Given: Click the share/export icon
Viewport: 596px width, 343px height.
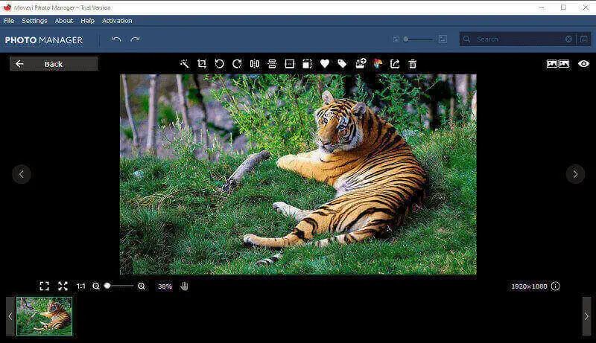Looking at the screenshot, I should [x=395, y=64].
